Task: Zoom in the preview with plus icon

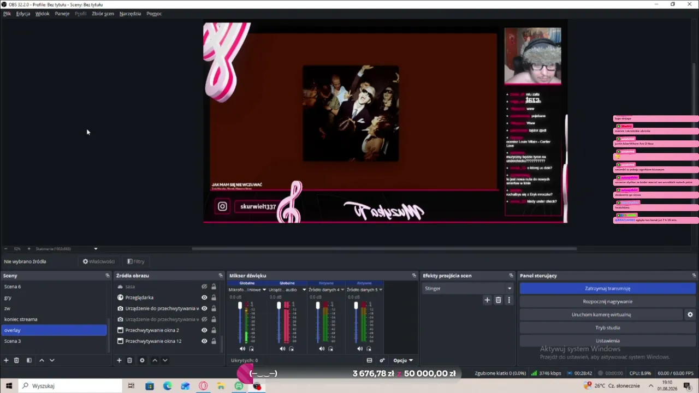Action: [29, 249]
